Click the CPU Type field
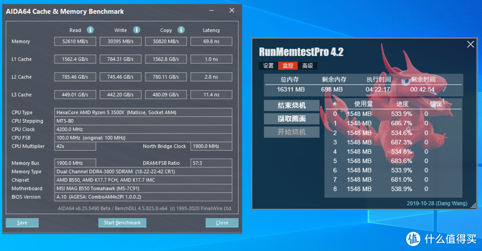 click(x=143, y=112)
